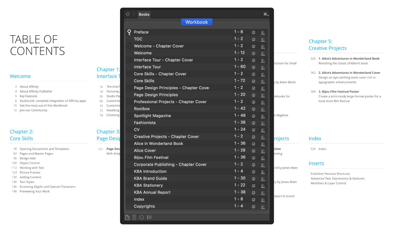This screenshot has width=394, height=232.
Task: Add a new chapter with the page icon
Action: [x=127, y=217]
